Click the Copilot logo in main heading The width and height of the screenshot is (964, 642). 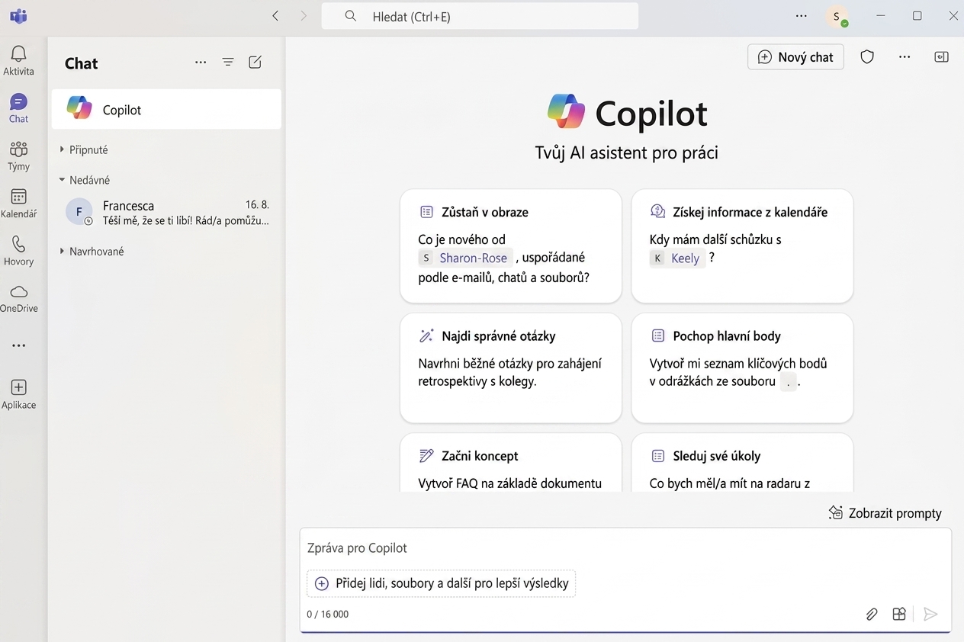point(566,113)
